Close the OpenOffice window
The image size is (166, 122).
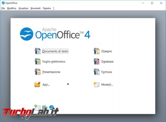tap(161, 3)
